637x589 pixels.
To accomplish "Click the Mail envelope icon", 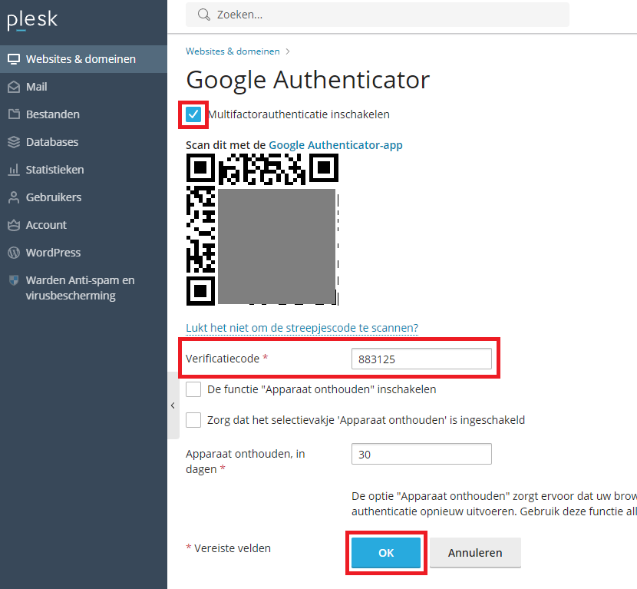I will tap(14, 87).
